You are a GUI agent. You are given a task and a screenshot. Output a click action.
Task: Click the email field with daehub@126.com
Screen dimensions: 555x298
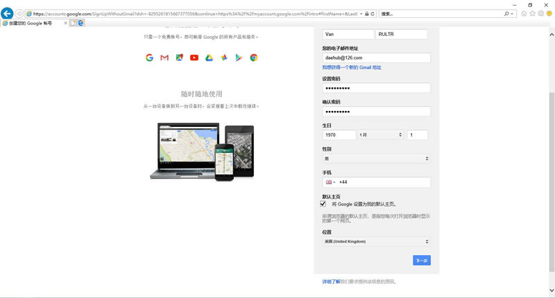[x=376, y=58]
